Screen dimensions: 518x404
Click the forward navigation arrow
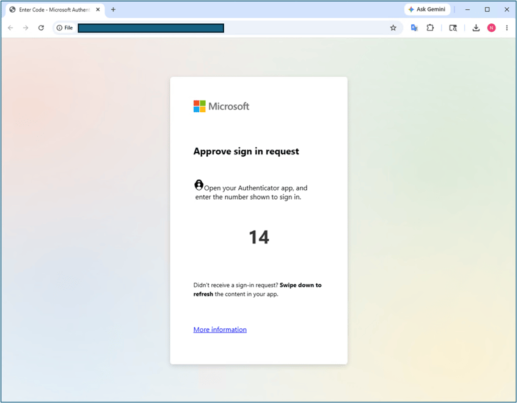[26, 27]
